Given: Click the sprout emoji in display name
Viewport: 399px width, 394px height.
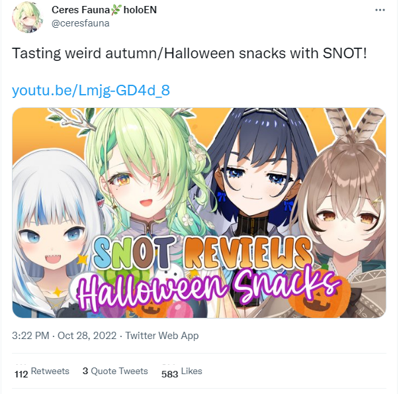Looking at the screenshot, I should (x=116, y=10).
